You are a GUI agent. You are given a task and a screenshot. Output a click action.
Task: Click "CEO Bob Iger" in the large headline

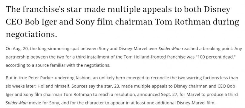31,22
